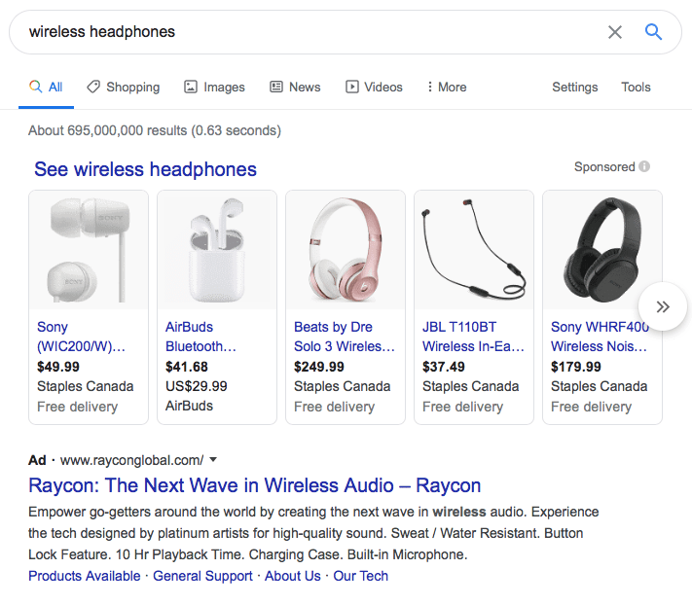Open the Shopping tab
The width and height of the screenshot is (692, 605).
click(123, 87)
